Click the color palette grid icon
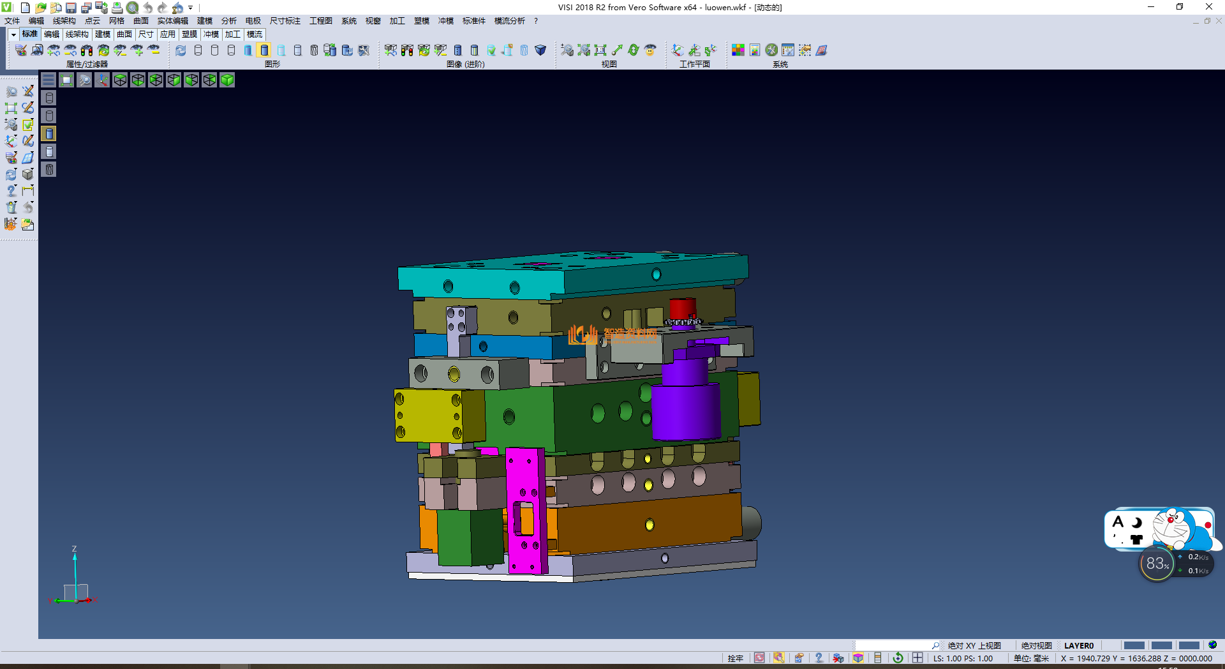This screenshot has width=1225, height=669. click(738, 50)
